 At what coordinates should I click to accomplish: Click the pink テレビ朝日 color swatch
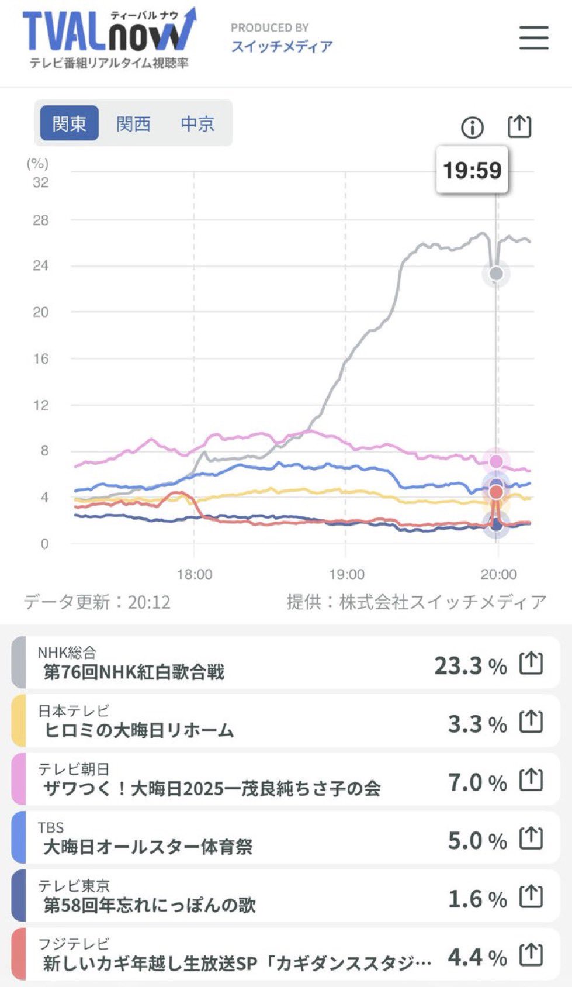(19, 779)
